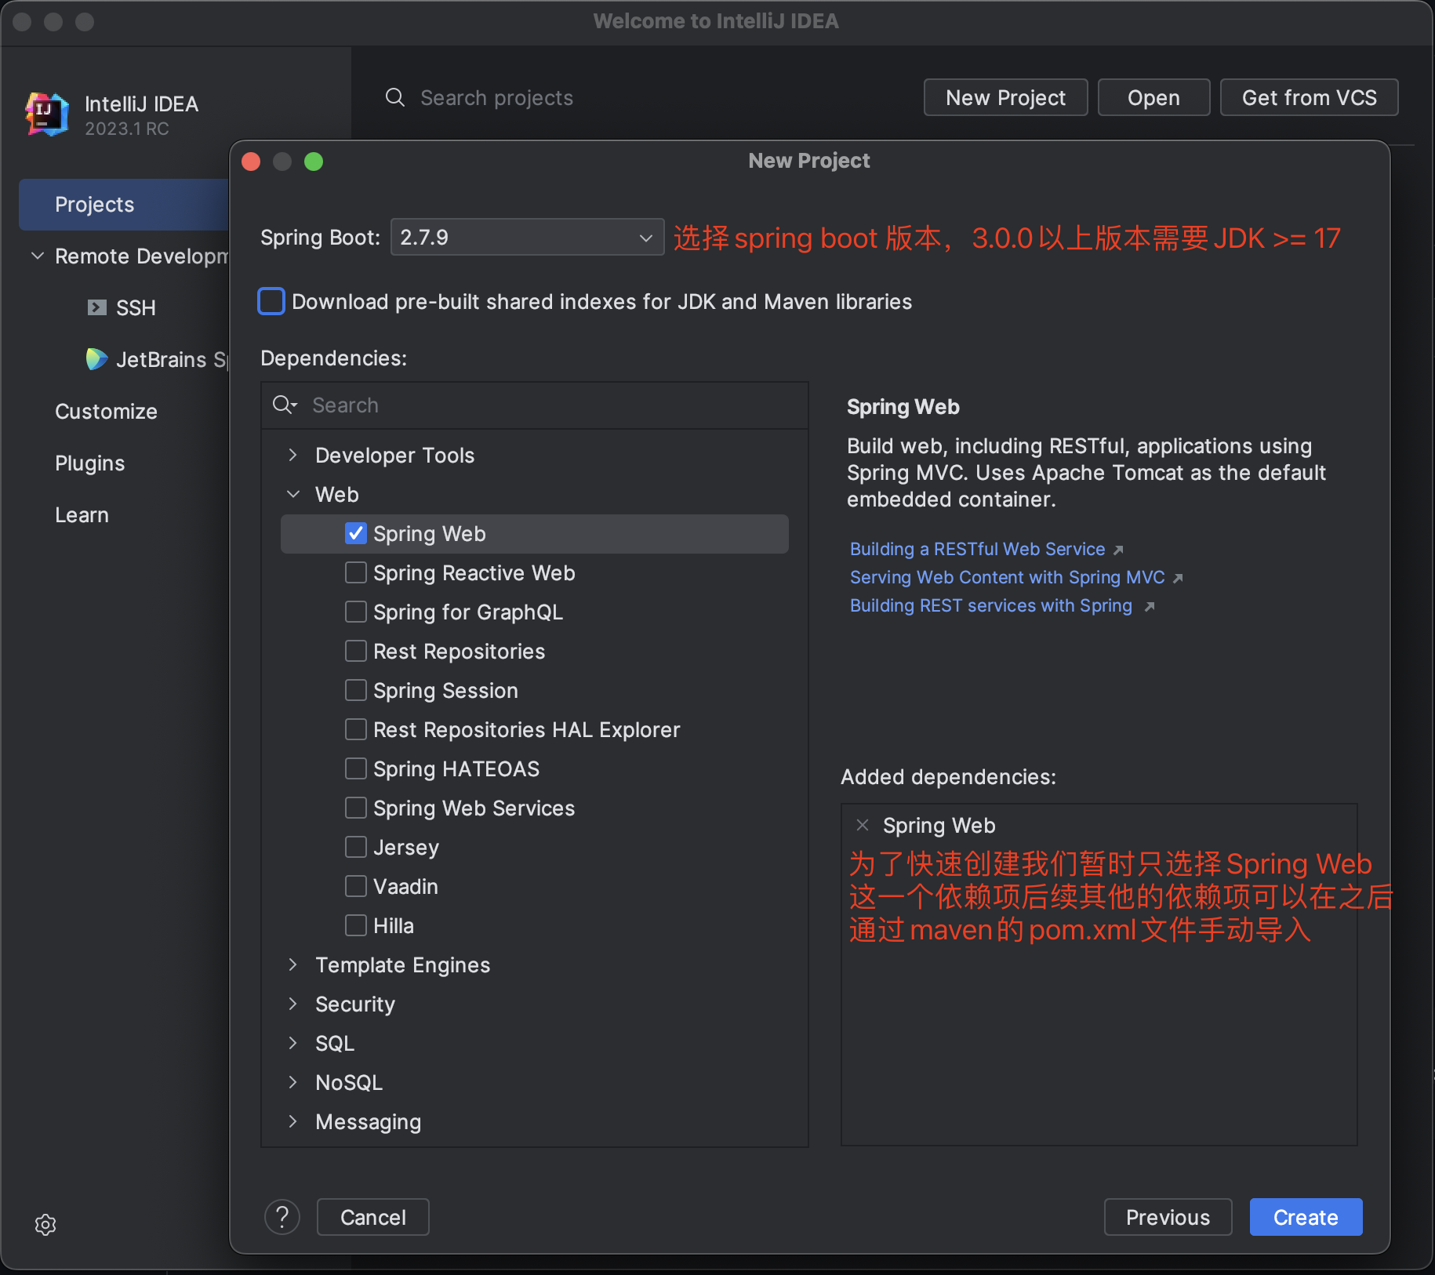Image resolution: width=1435 pixels, height=1275 pixels.
Task: Enable the Spring HATEOAS checkbox
Action: tap(356, 768)
